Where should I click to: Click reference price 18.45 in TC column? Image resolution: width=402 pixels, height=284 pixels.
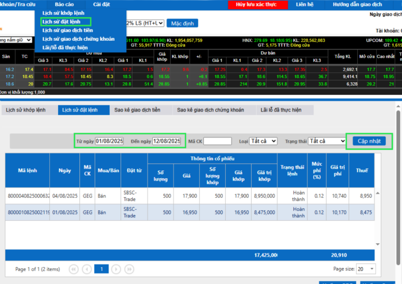28,76
